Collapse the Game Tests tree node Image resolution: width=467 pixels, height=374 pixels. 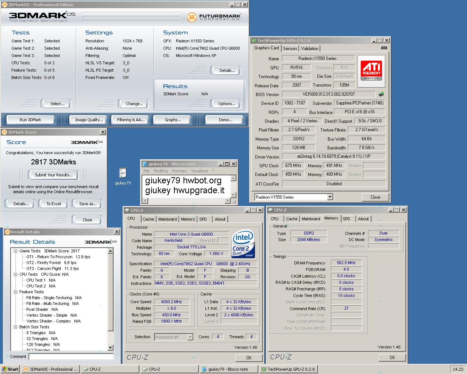16,251
